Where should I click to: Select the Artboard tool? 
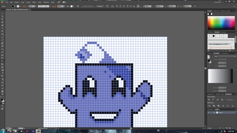point(2,85)
